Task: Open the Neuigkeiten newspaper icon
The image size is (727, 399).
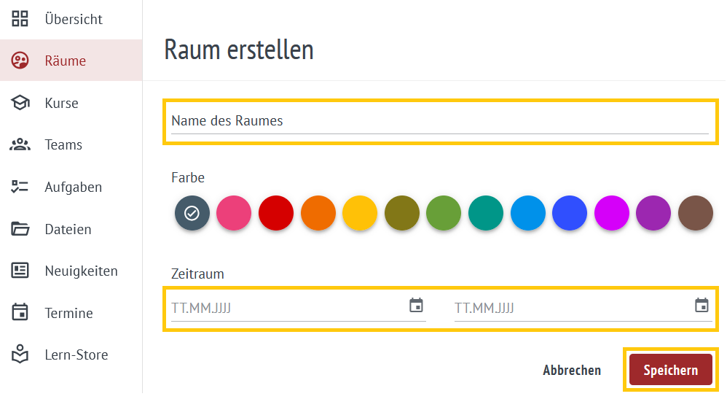Action: click(x=20, y=271)
